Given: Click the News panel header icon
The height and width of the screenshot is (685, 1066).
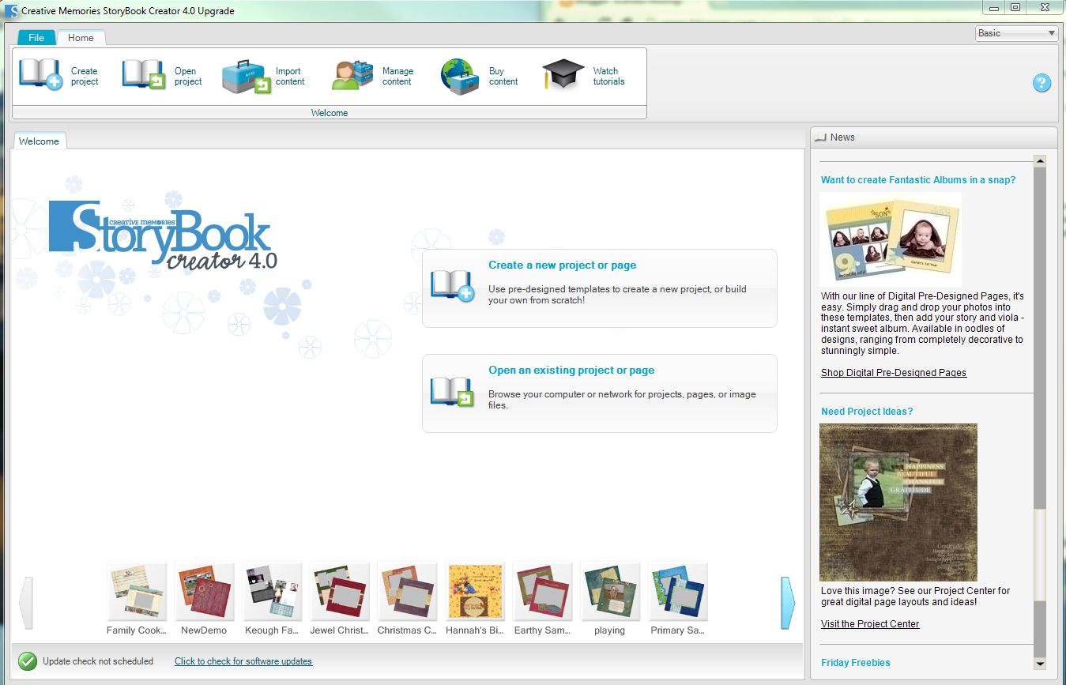Looking at the screenshot, I should coord(820,137).
